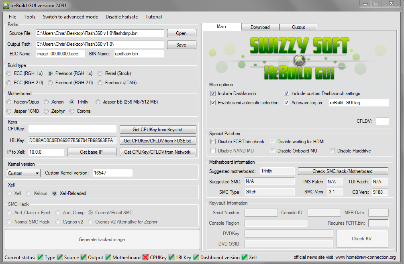Click the green check Output status icon
Screen dimensions: 404x264
click(x=84, y=257)
